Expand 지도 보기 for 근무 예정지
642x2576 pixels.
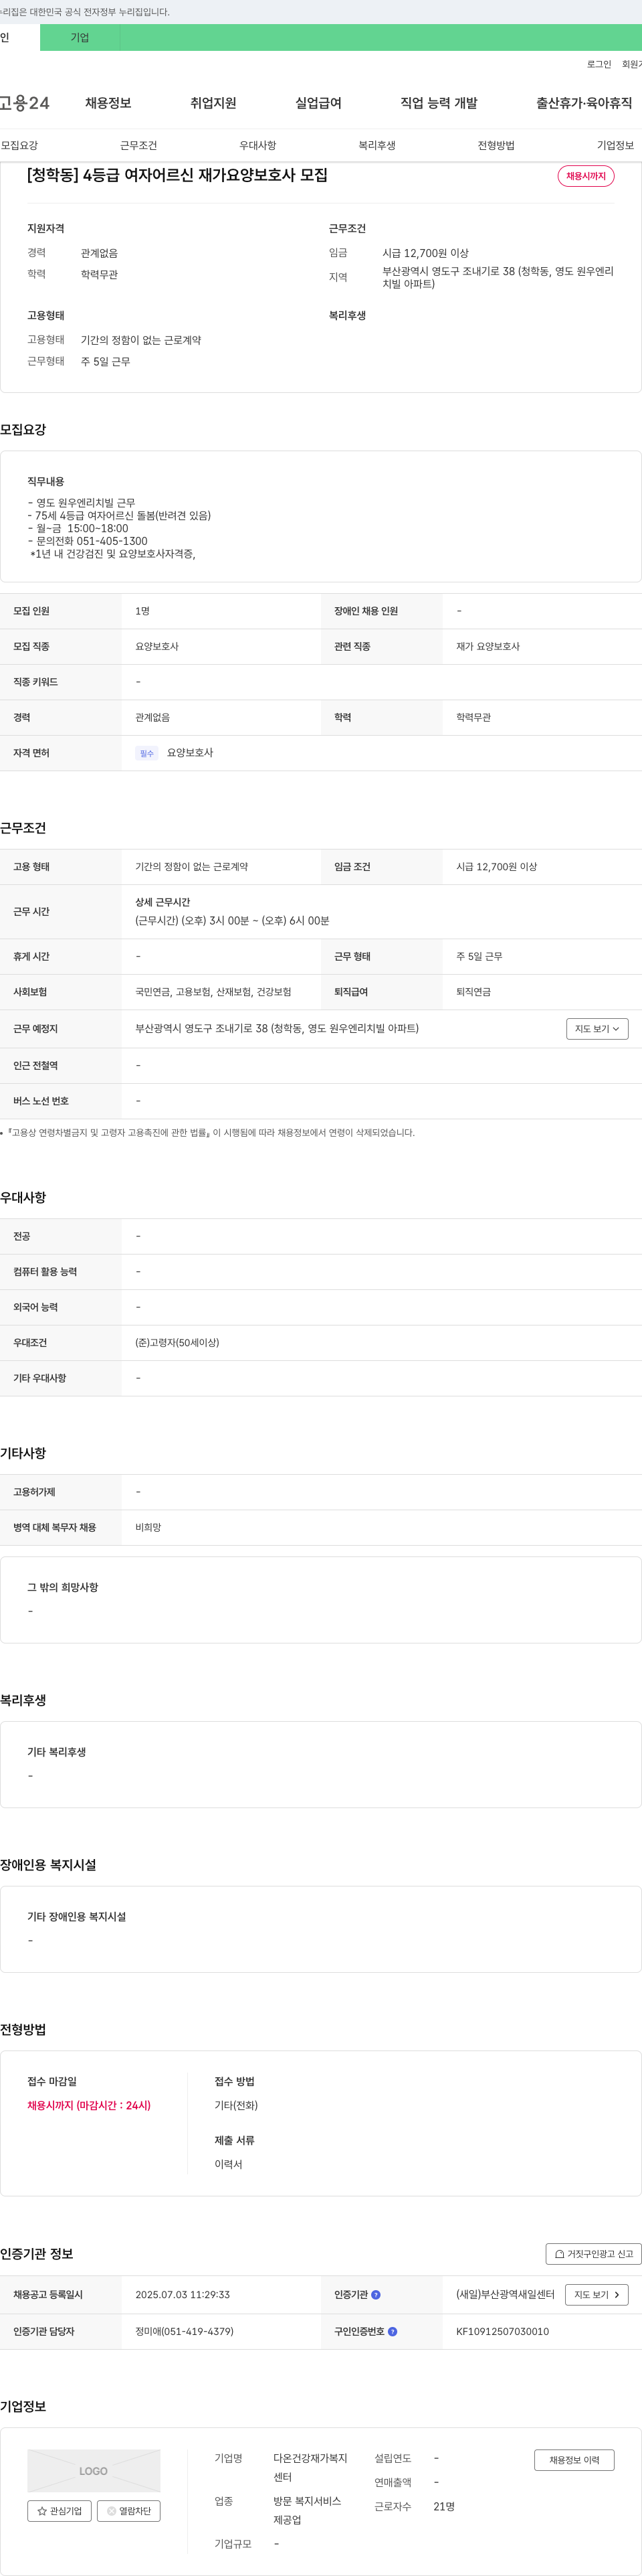(597, 1029)
